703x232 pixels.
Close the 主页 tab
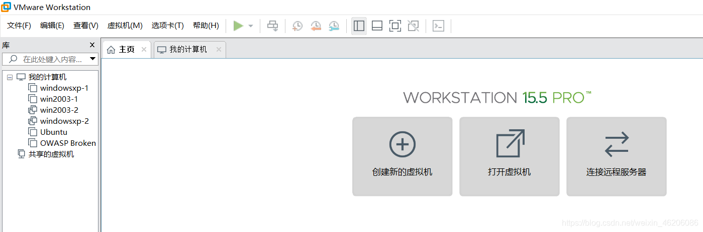click(x=144, y=50)
